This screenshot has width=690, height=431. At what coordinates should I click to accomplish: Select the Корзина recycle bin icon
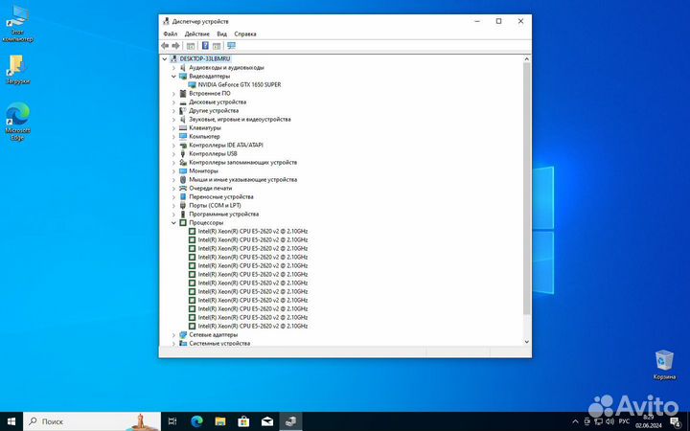pos(664,365)
